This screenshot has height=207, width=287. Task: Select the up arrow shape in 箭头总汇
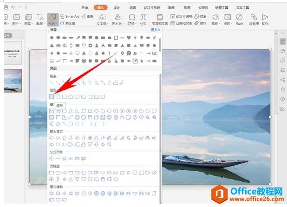coord(64,138)
